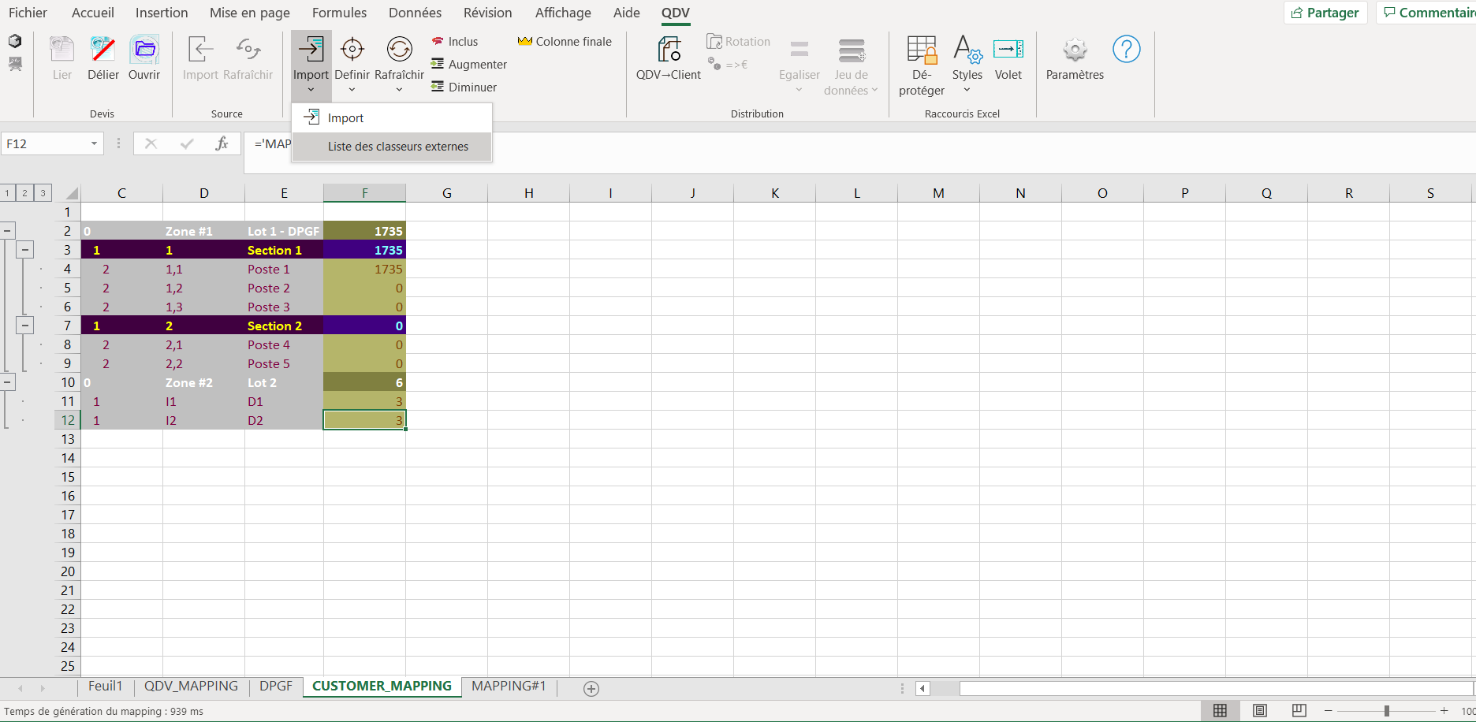Screen dimensions: 1476x722
Task: Show outline level 3
Action: pos(43,193)
